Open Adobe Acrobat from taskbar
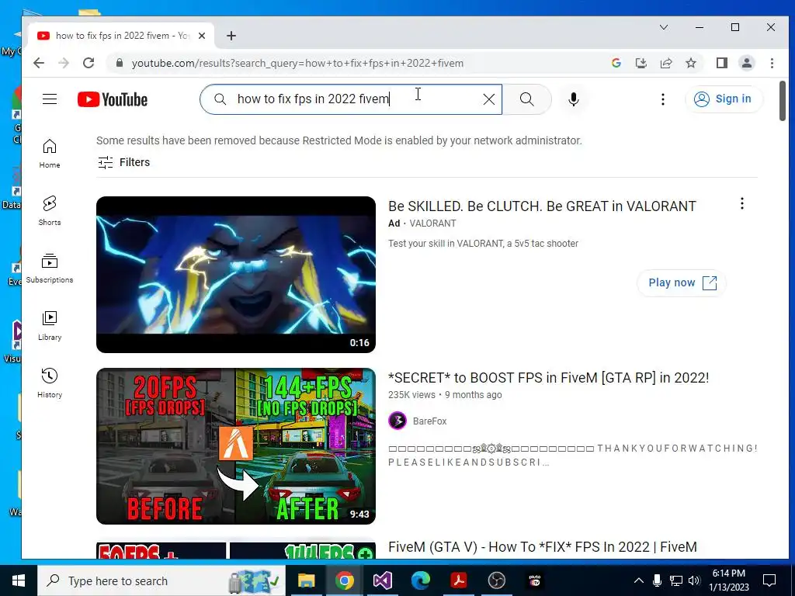 click(x=458, y=580)
